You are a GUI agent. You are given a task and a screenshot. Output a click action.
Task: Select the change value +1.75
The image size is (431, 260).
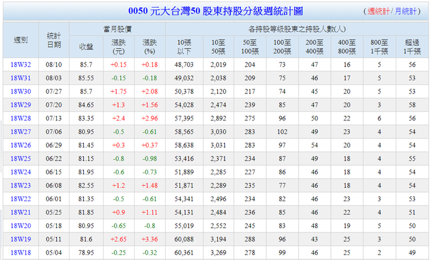coord(119,91)
